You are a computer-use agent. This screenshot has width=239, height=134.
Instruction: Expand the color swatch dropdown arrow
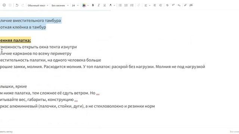88,6
